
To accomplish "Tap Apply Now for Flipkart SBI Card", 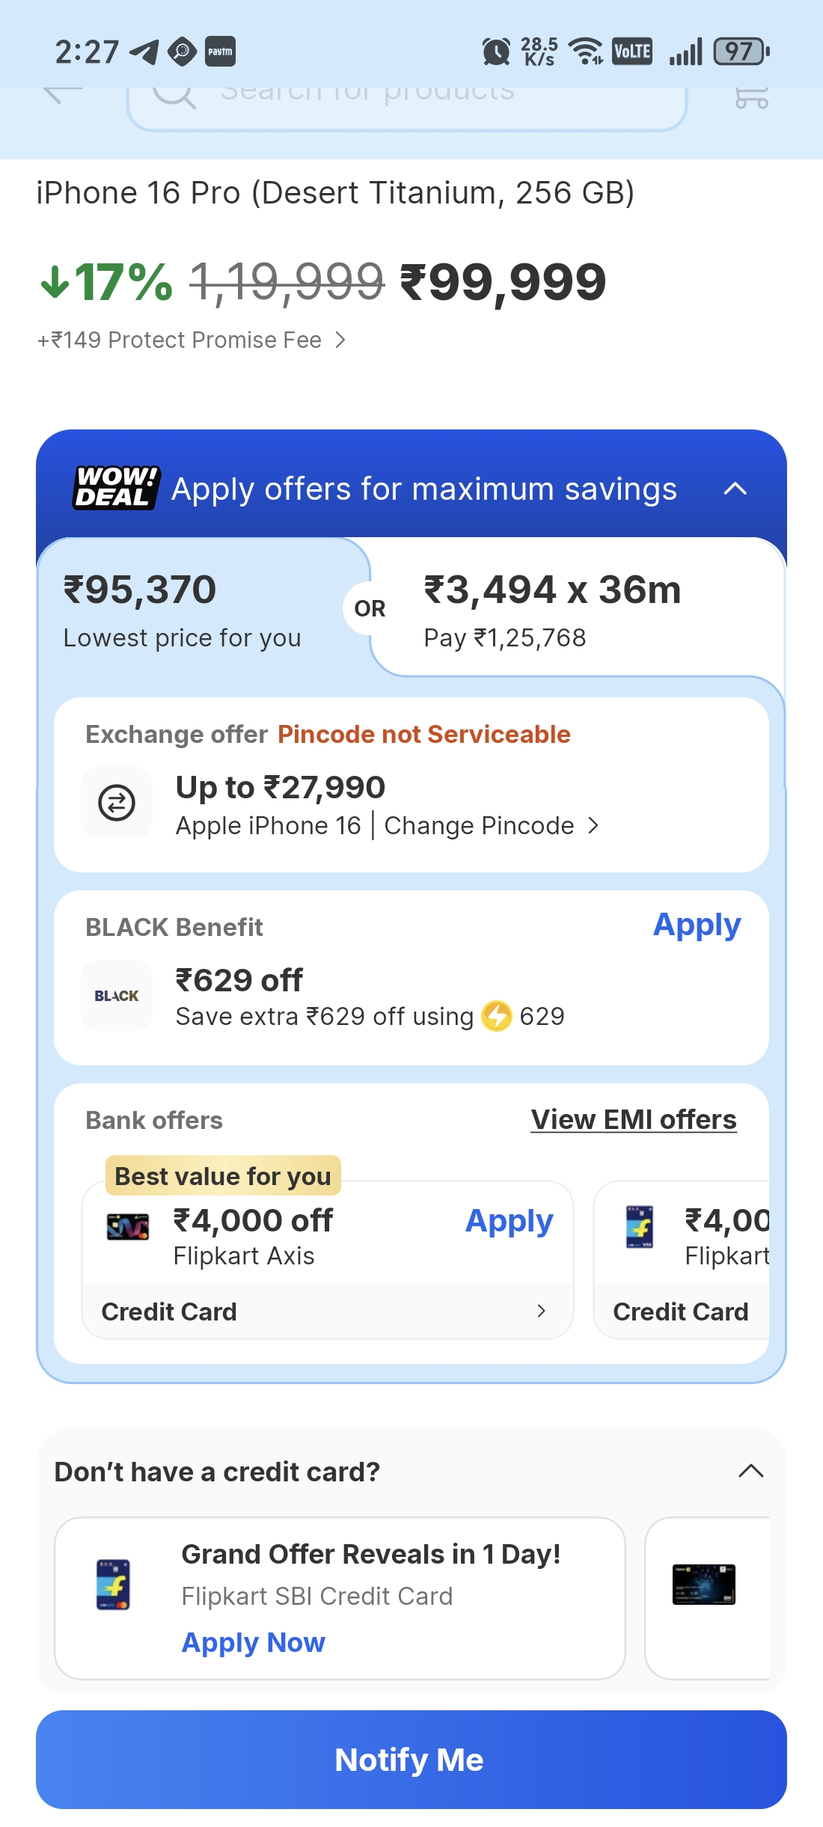I will tap(253, 1642).
